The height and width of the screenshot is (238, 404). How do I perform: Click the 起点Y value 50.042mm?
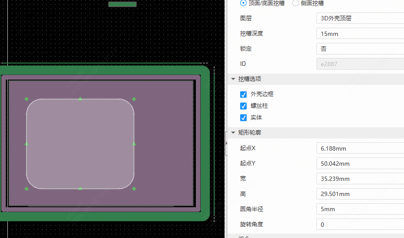pos(360,164)
